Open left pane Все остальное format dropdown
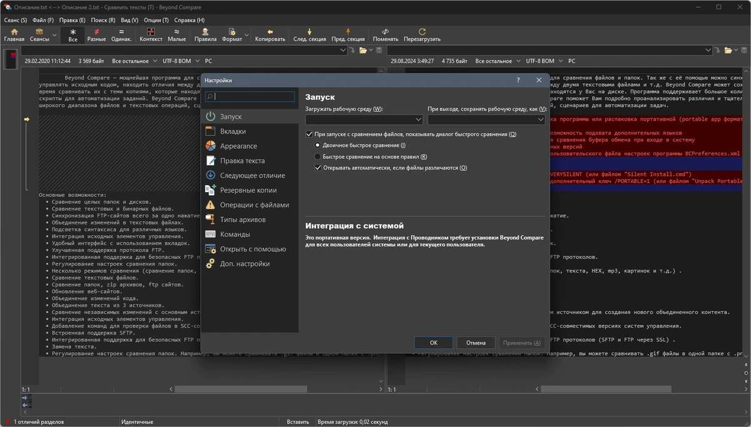751x427 pixels. pos(135,61)
